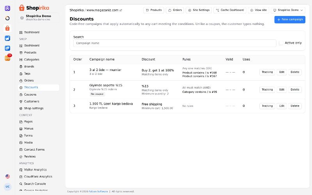Open Coupons in the sidebar
The height and width of the screenshot is (195, 312).
[x=39, y=94]
